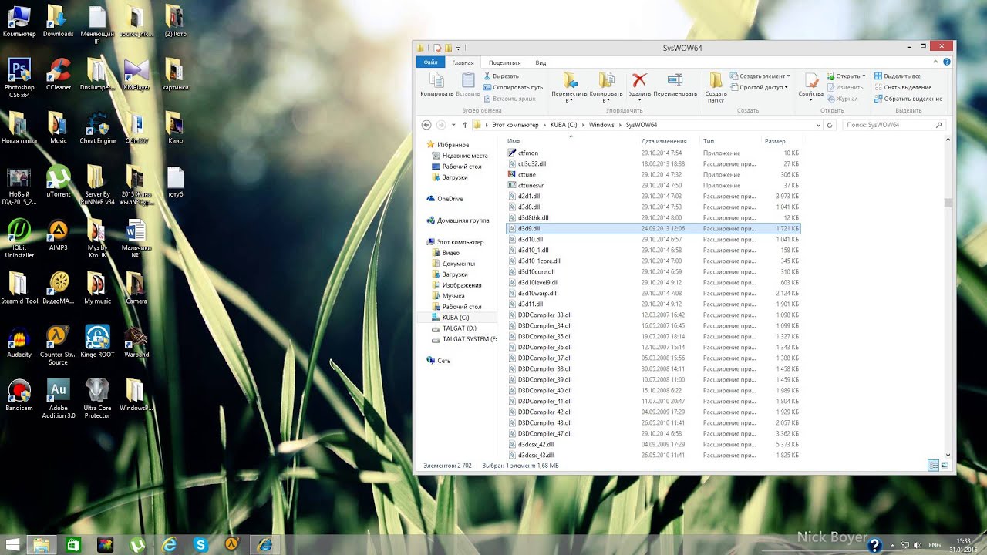
Task: Click Снять выделение
Action: pos(902,87)
